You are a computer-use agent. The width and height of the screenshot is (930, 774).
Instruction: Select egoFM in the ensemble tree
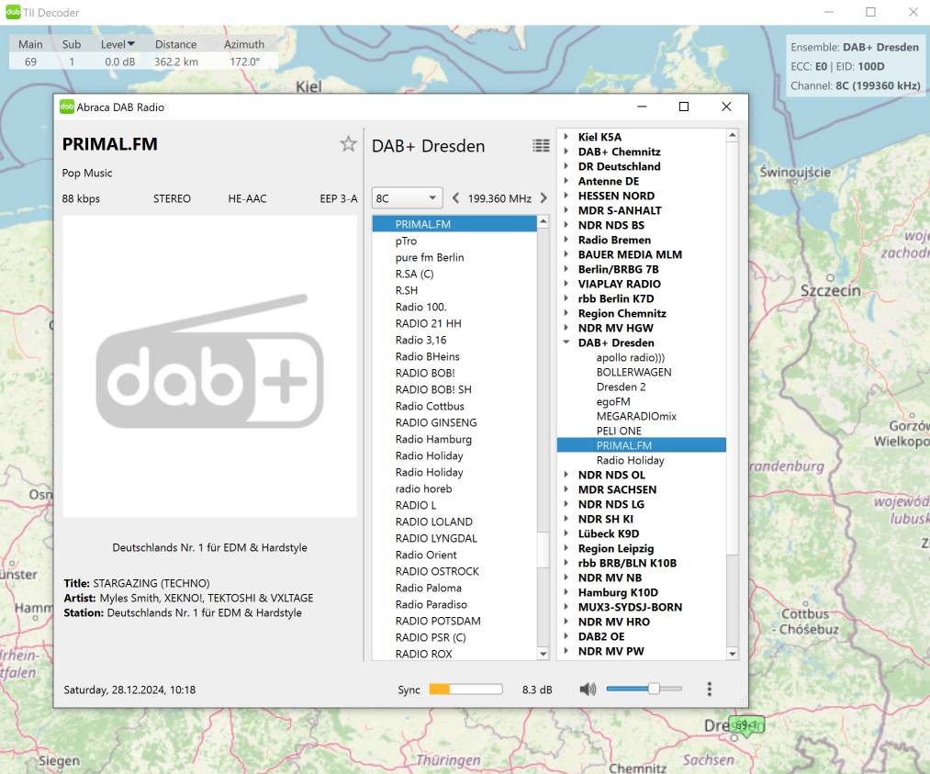coord(613,401)
